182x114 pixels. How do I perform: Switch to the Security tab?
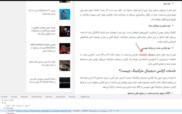point(72,97)
